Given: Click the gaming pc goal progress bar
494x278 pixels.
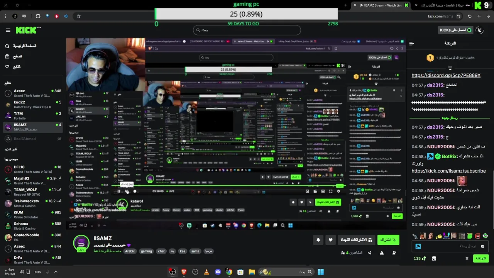Looking at the screenshot, I should 246,14.
